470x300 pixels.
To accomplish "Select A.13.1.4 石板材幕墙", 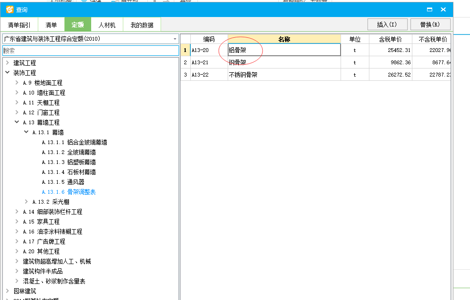I will [68, 172].
